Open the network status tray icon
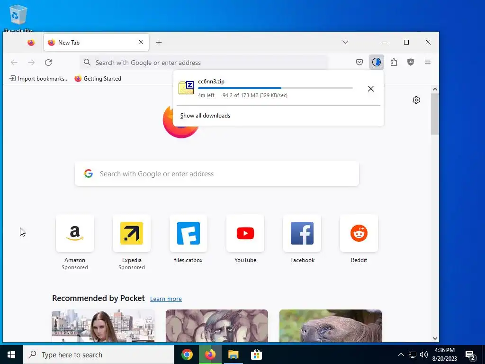Viewport: 485px width, 364px height. (x=413, y=355)
